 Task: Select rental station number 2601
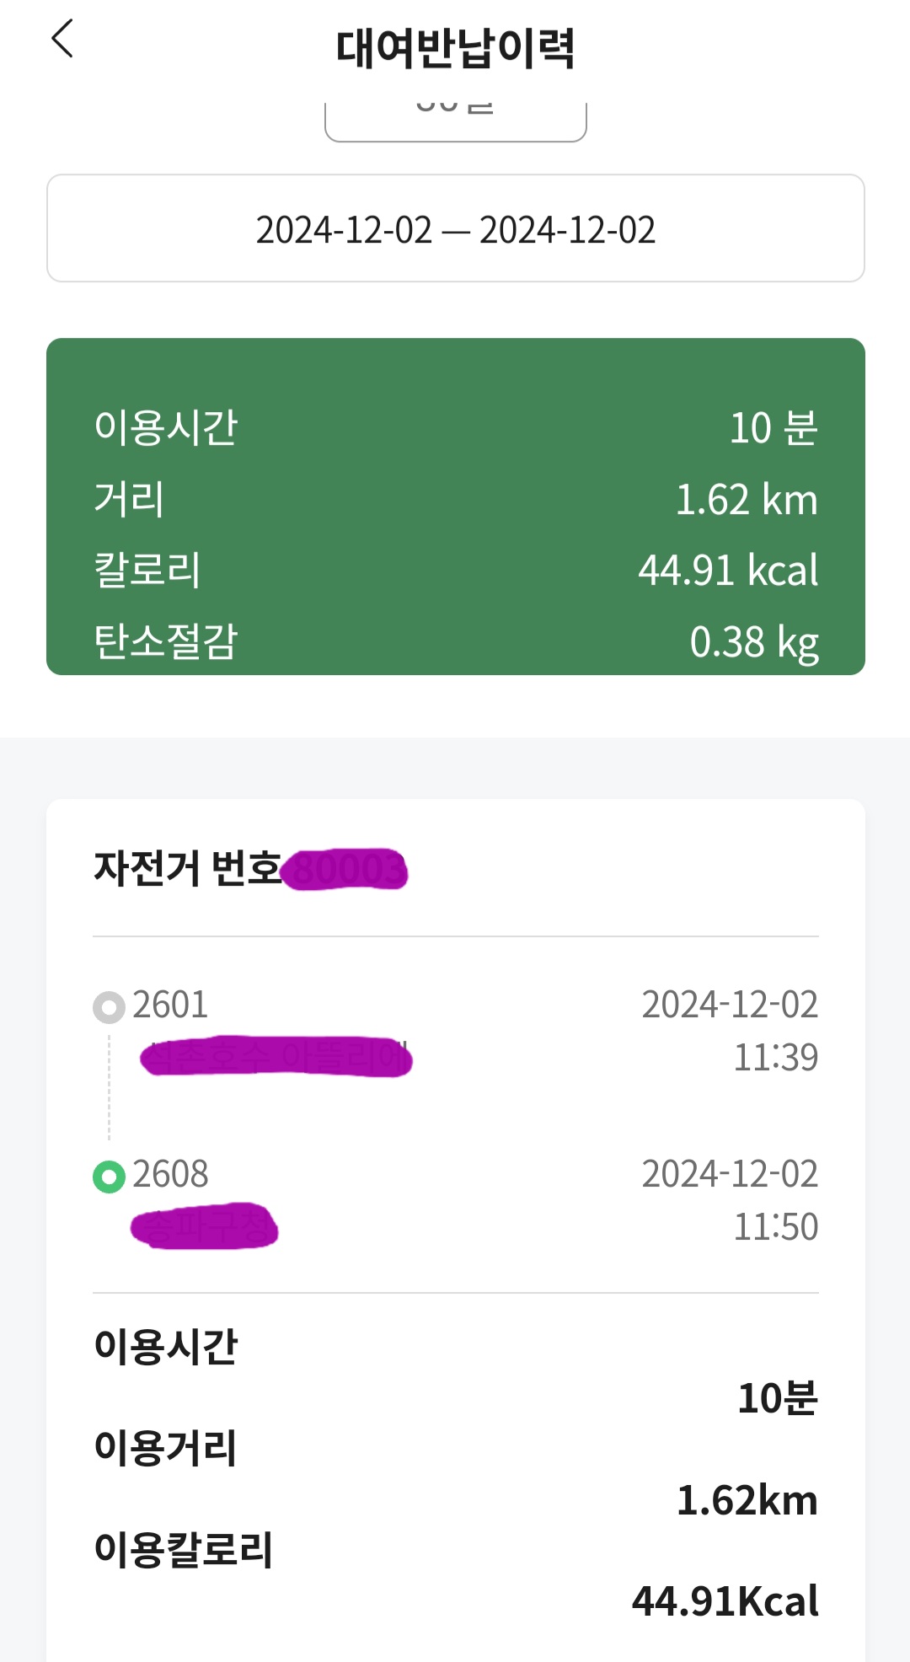point(170,1005)
